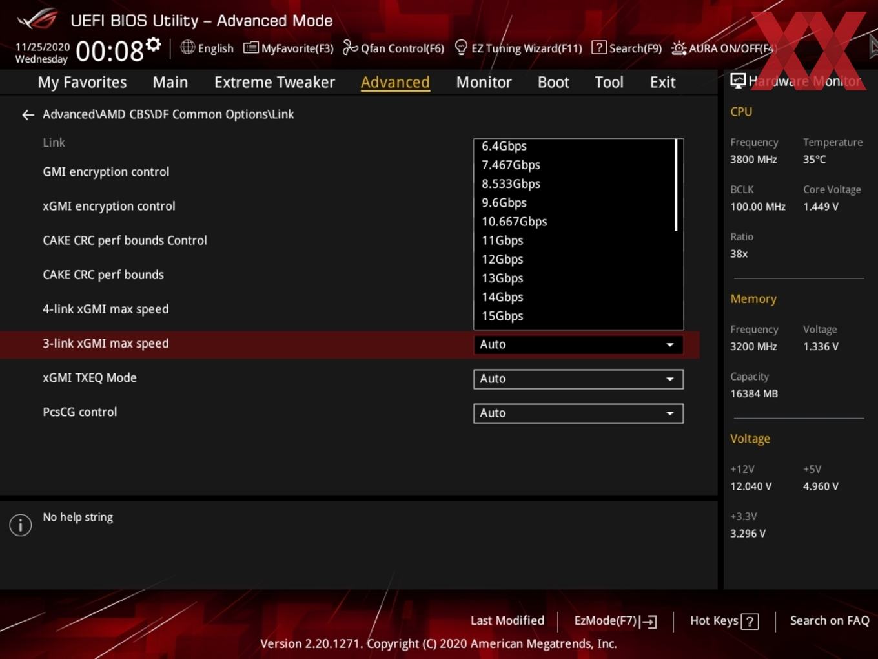The image size is (878, 659).
Task: Click the 00:08 clock display
Action: [110, 51]
